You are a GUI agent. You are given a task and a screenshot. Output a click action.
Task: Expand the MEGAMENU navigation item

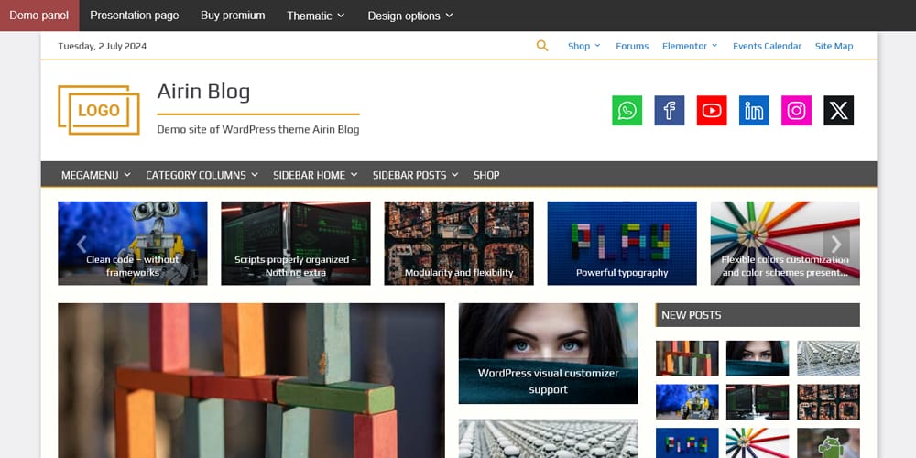[x=95, y=175]
